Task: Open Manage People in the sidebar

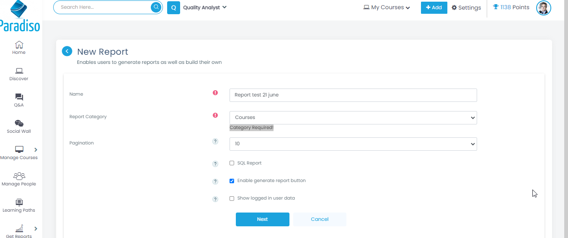Action: (19, 179)
